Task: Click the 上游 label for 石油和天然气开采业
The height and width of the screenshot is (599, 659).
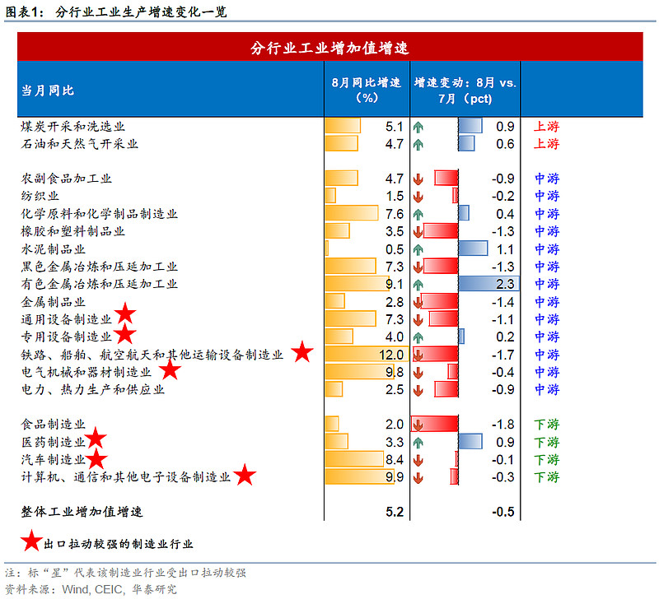Action: click(x=547, y=144)
